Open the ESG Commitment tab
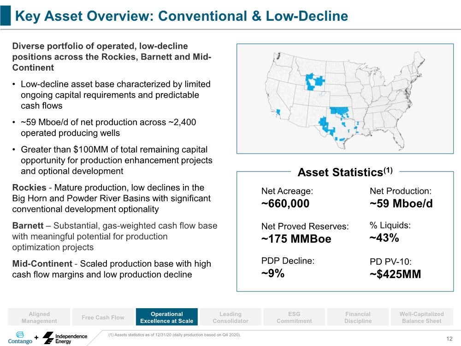The image size is (461, 346). 294,317
